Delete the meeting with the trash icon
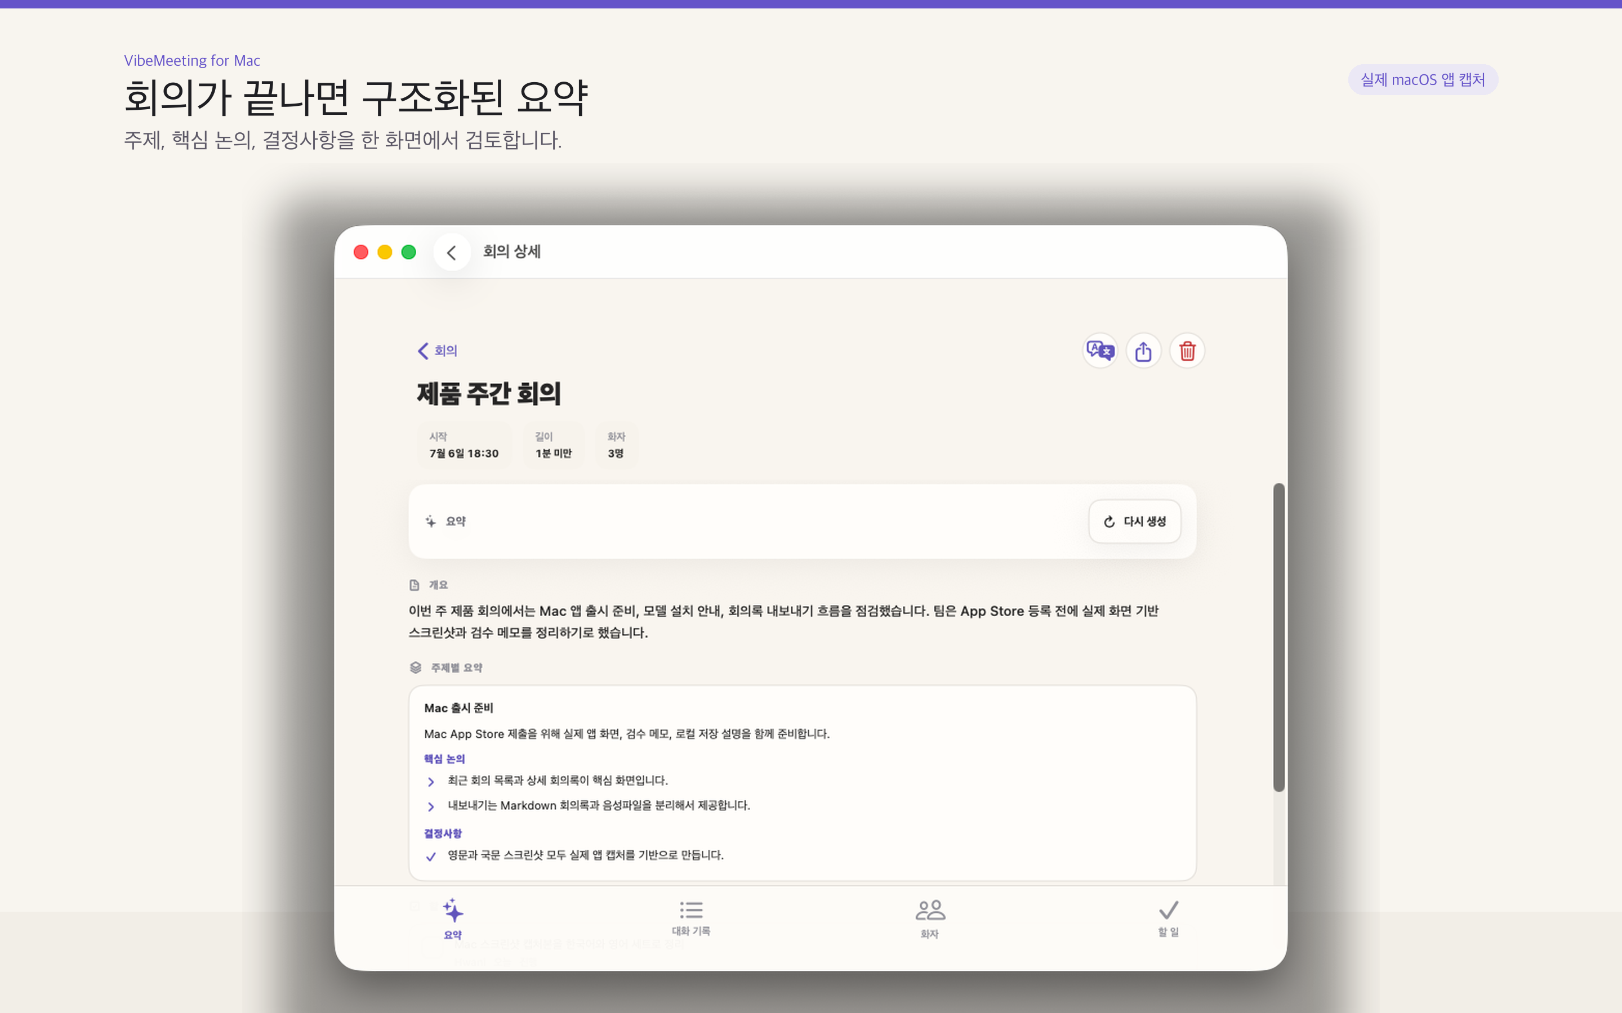Screen dimensions: 1622x1013 (1187, 351)
